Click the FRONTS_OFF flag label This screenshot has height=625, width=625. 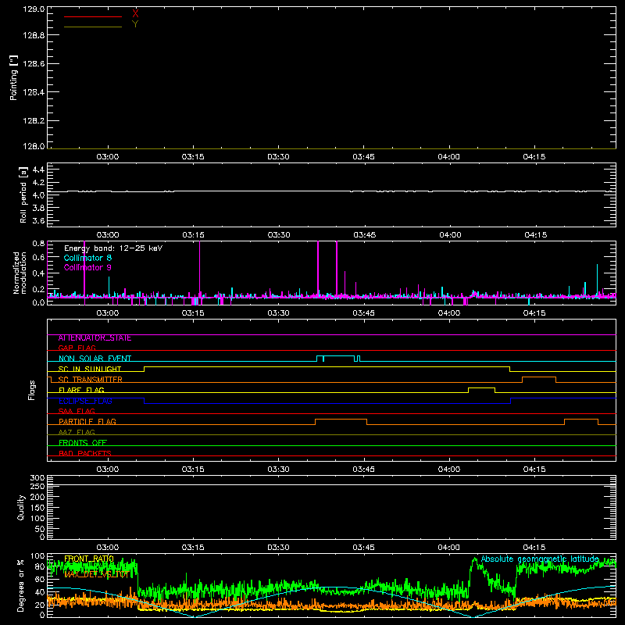(x=83, y=443)
